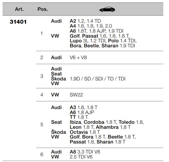Select position number 2 in the Pos. column
The width and height of the screenshot is (169, 162).
tap(41, 58)
